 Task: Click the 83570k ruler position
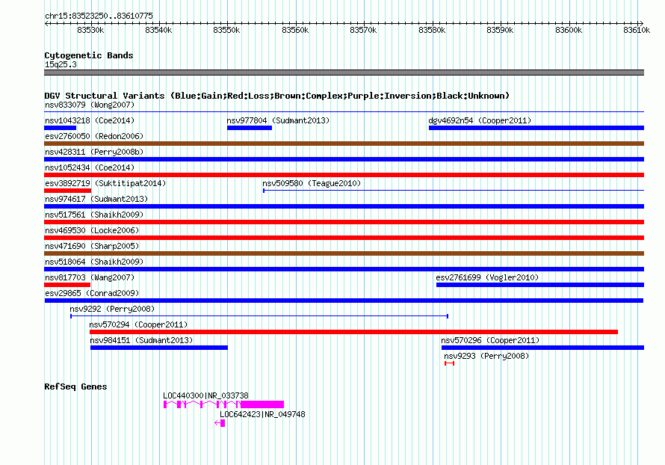coord(363,30)
